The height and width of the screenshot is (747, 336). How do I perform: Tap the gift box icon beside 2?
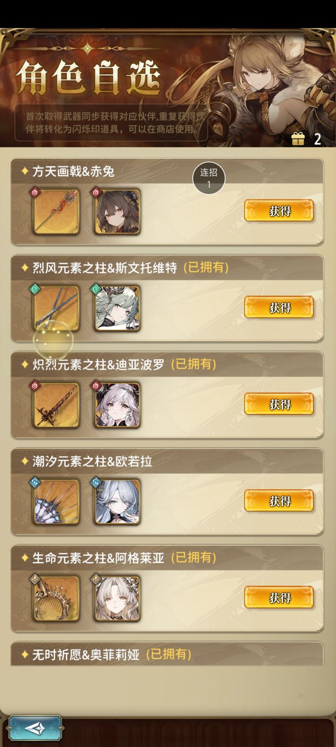coord(298,139)
